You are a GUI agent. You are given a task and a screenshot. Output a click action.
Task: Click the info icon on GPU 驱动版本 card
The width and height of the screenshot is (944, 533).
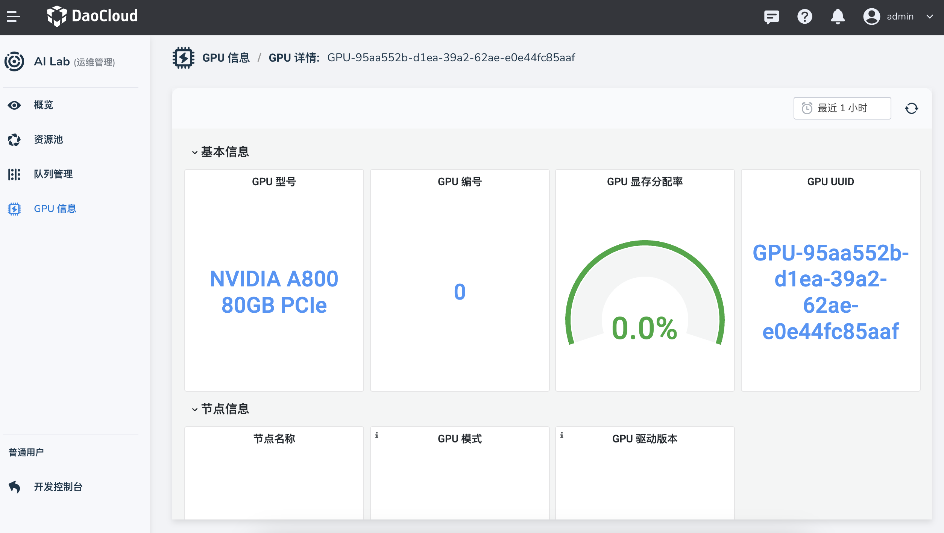(x=562, y=436)
